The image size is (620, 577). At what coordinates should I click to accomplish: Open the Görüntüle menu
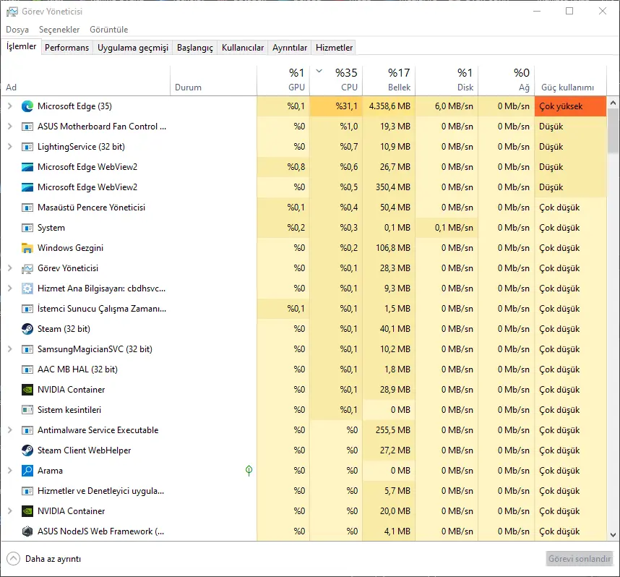click(x=108, y=30)
